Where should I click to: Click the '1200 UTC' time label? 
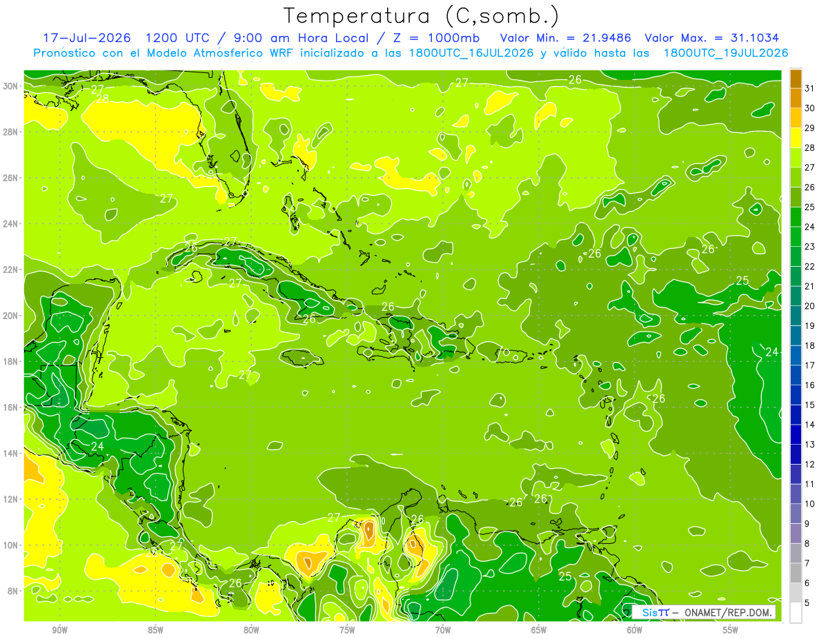pos(179,38)
